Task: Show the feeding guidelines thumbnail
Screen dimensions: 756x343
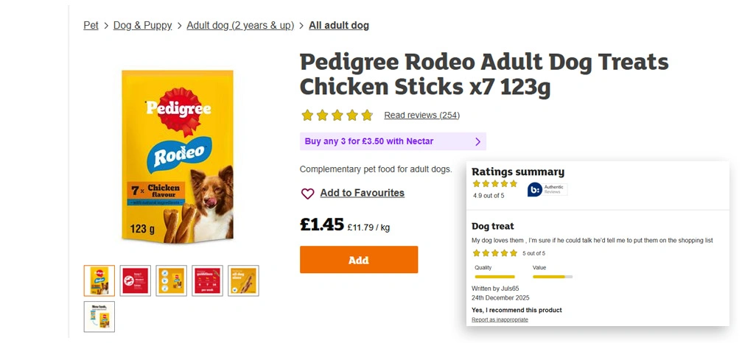Action: [207, 280]
